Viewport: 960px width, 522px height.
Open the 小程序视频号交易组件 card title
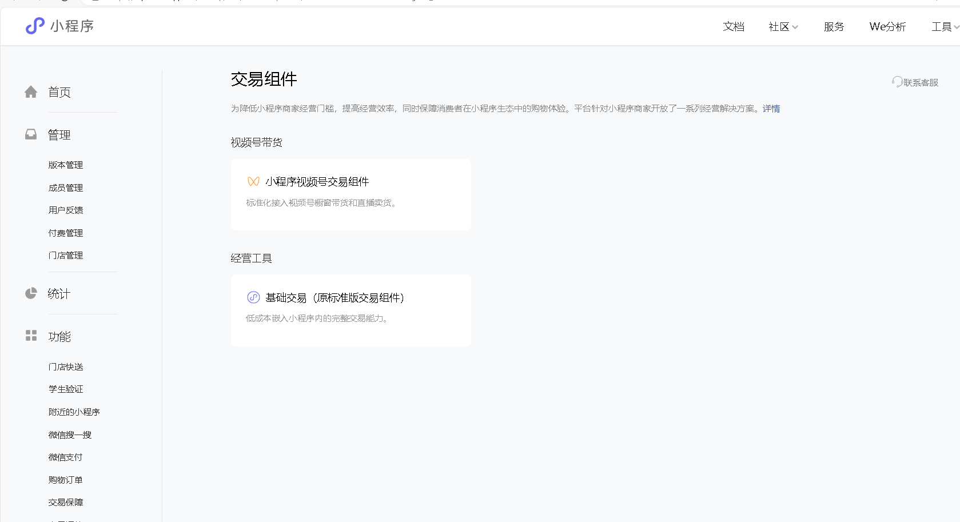(x=317, y=181)
